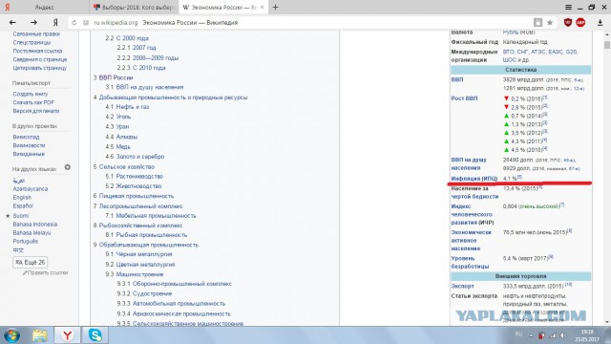
Task: Click Скачать как PDF link
Action: pos(33,102)
